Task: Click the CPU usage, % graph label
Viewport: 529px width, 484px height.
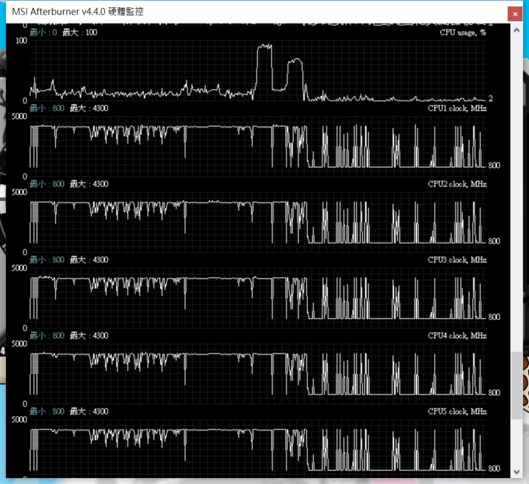Action: [463, 32]
